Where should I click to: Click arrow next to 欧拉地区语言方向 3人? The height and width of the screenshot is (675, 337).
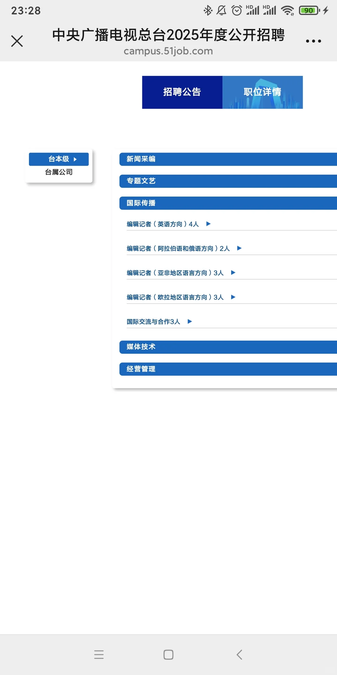tap(233, 297)
